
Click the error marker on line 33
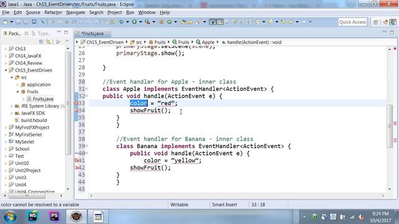(76, 103)
